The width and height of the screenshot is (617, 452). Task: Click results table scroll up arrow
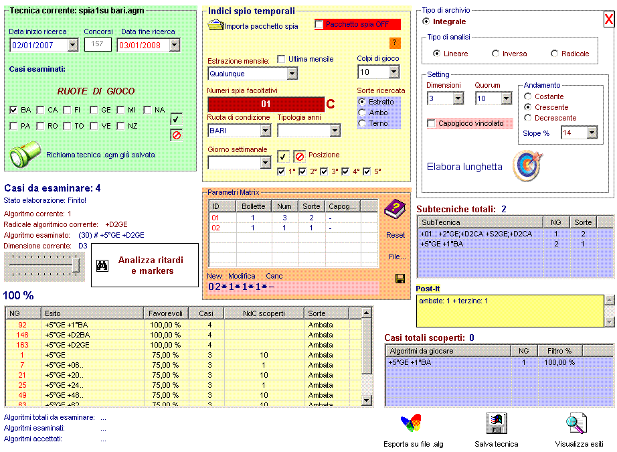pyautogui.click(x=366, y=313)
